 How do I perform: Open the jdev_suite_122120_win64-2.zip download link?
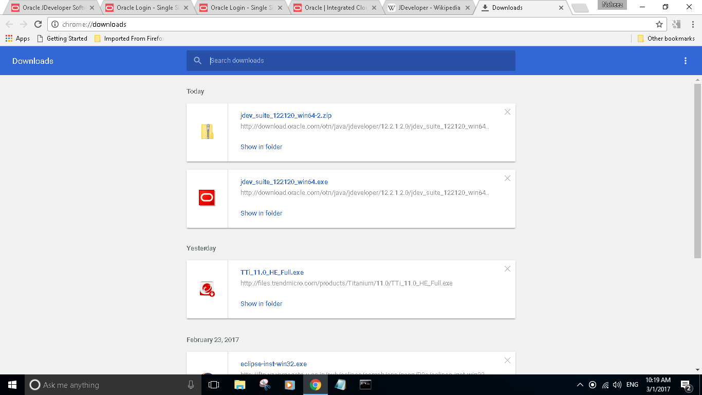click(x=285, y=115)
